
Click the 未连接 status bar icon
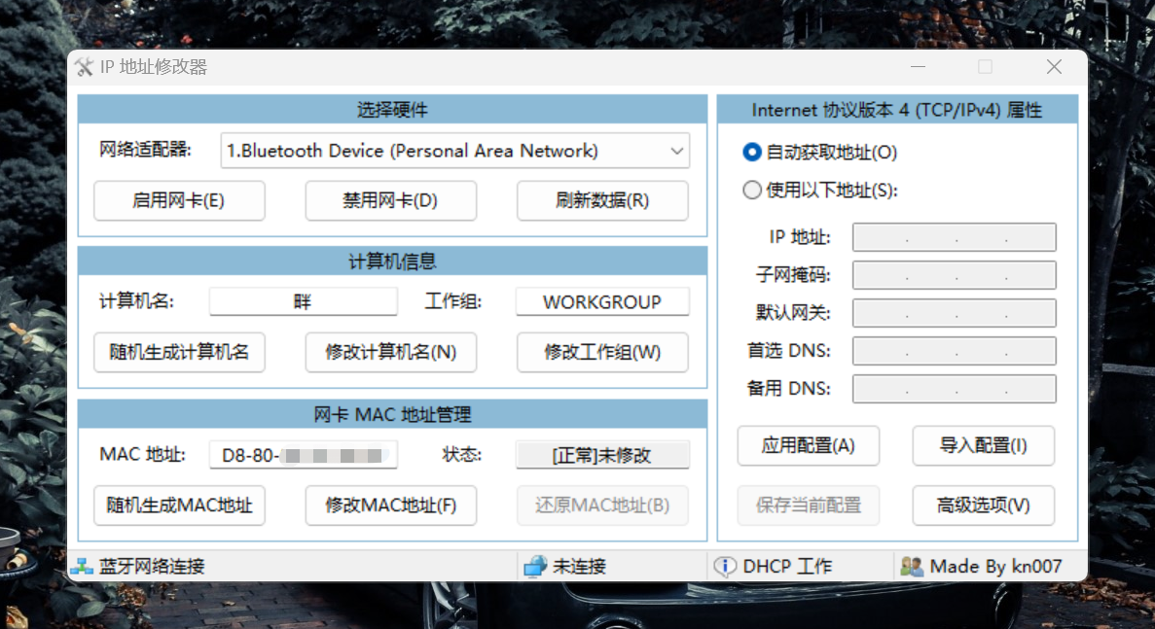point(535,566)
